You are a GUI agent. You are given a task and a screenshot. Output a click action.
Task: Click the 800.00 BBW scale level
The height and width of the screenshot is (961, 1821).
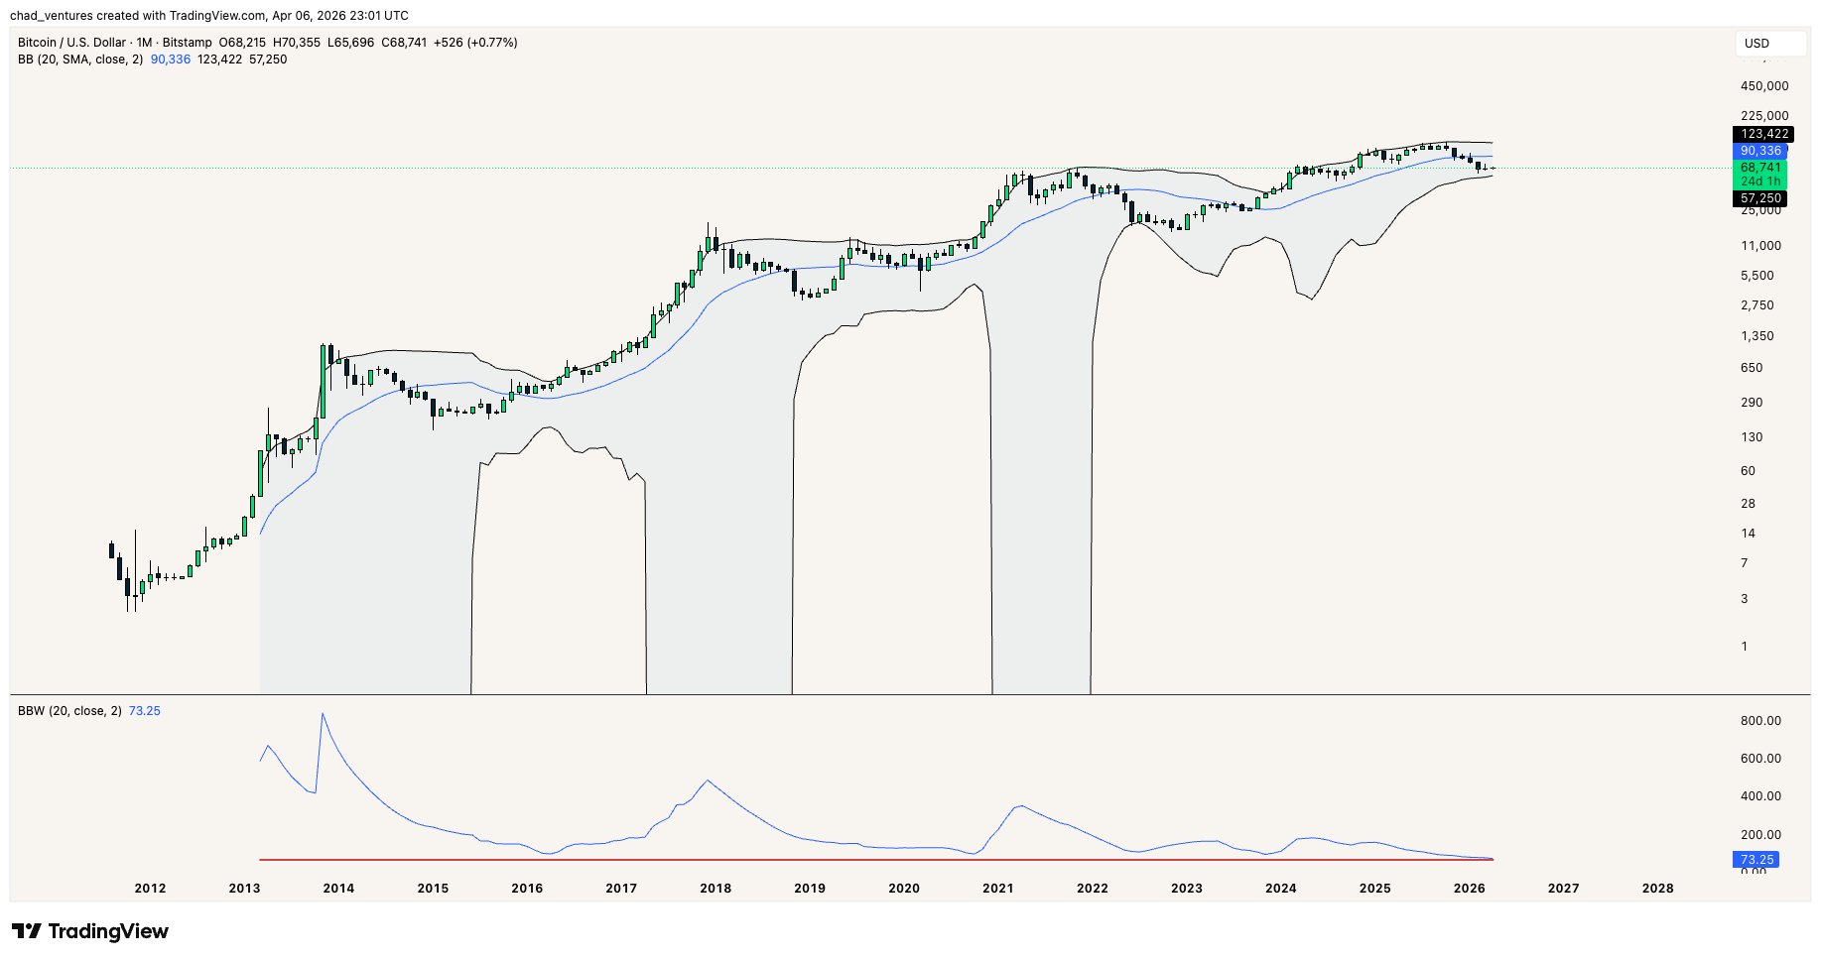coord(1760,721)
